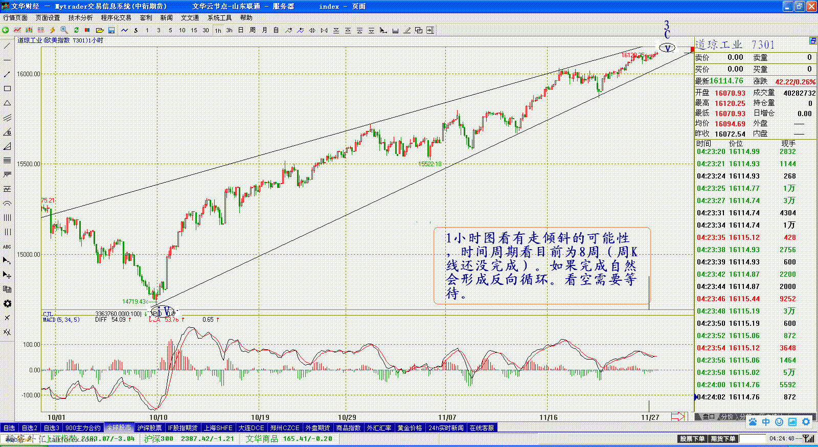
Task: Select the triangle drawing tool
Action: click(x=7, y=103)
